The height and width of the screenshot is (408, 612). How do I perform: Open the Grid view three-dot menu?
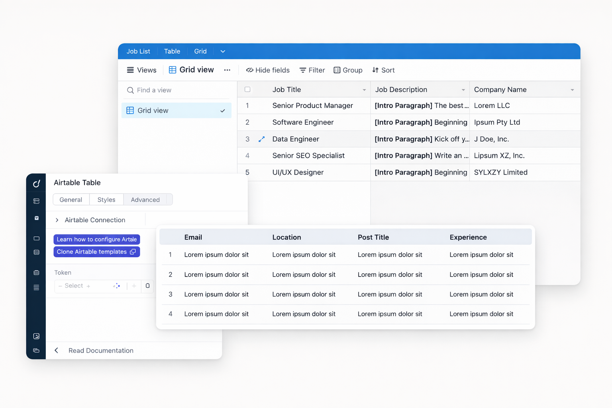point(227,70)
